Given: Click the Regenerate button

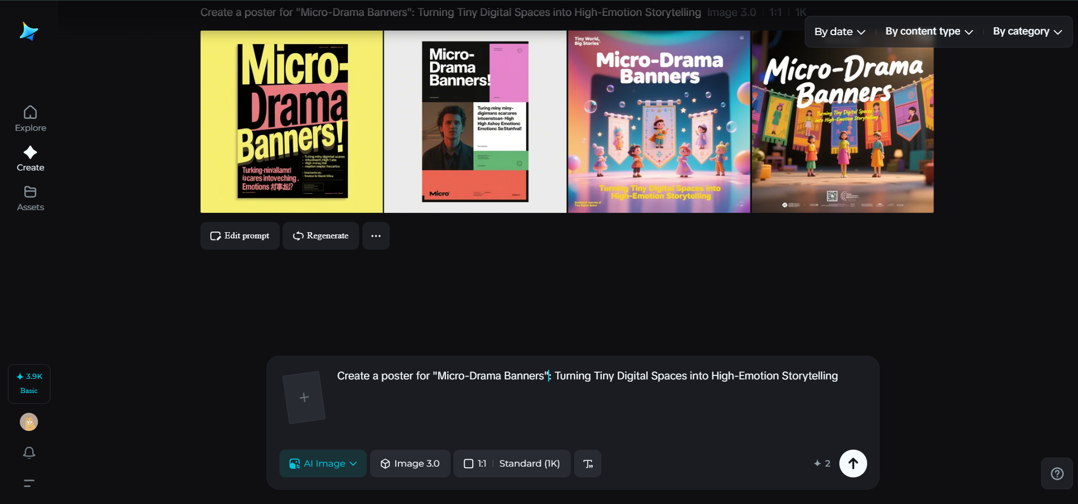Looking at the screenshot, I should (321, 236).
